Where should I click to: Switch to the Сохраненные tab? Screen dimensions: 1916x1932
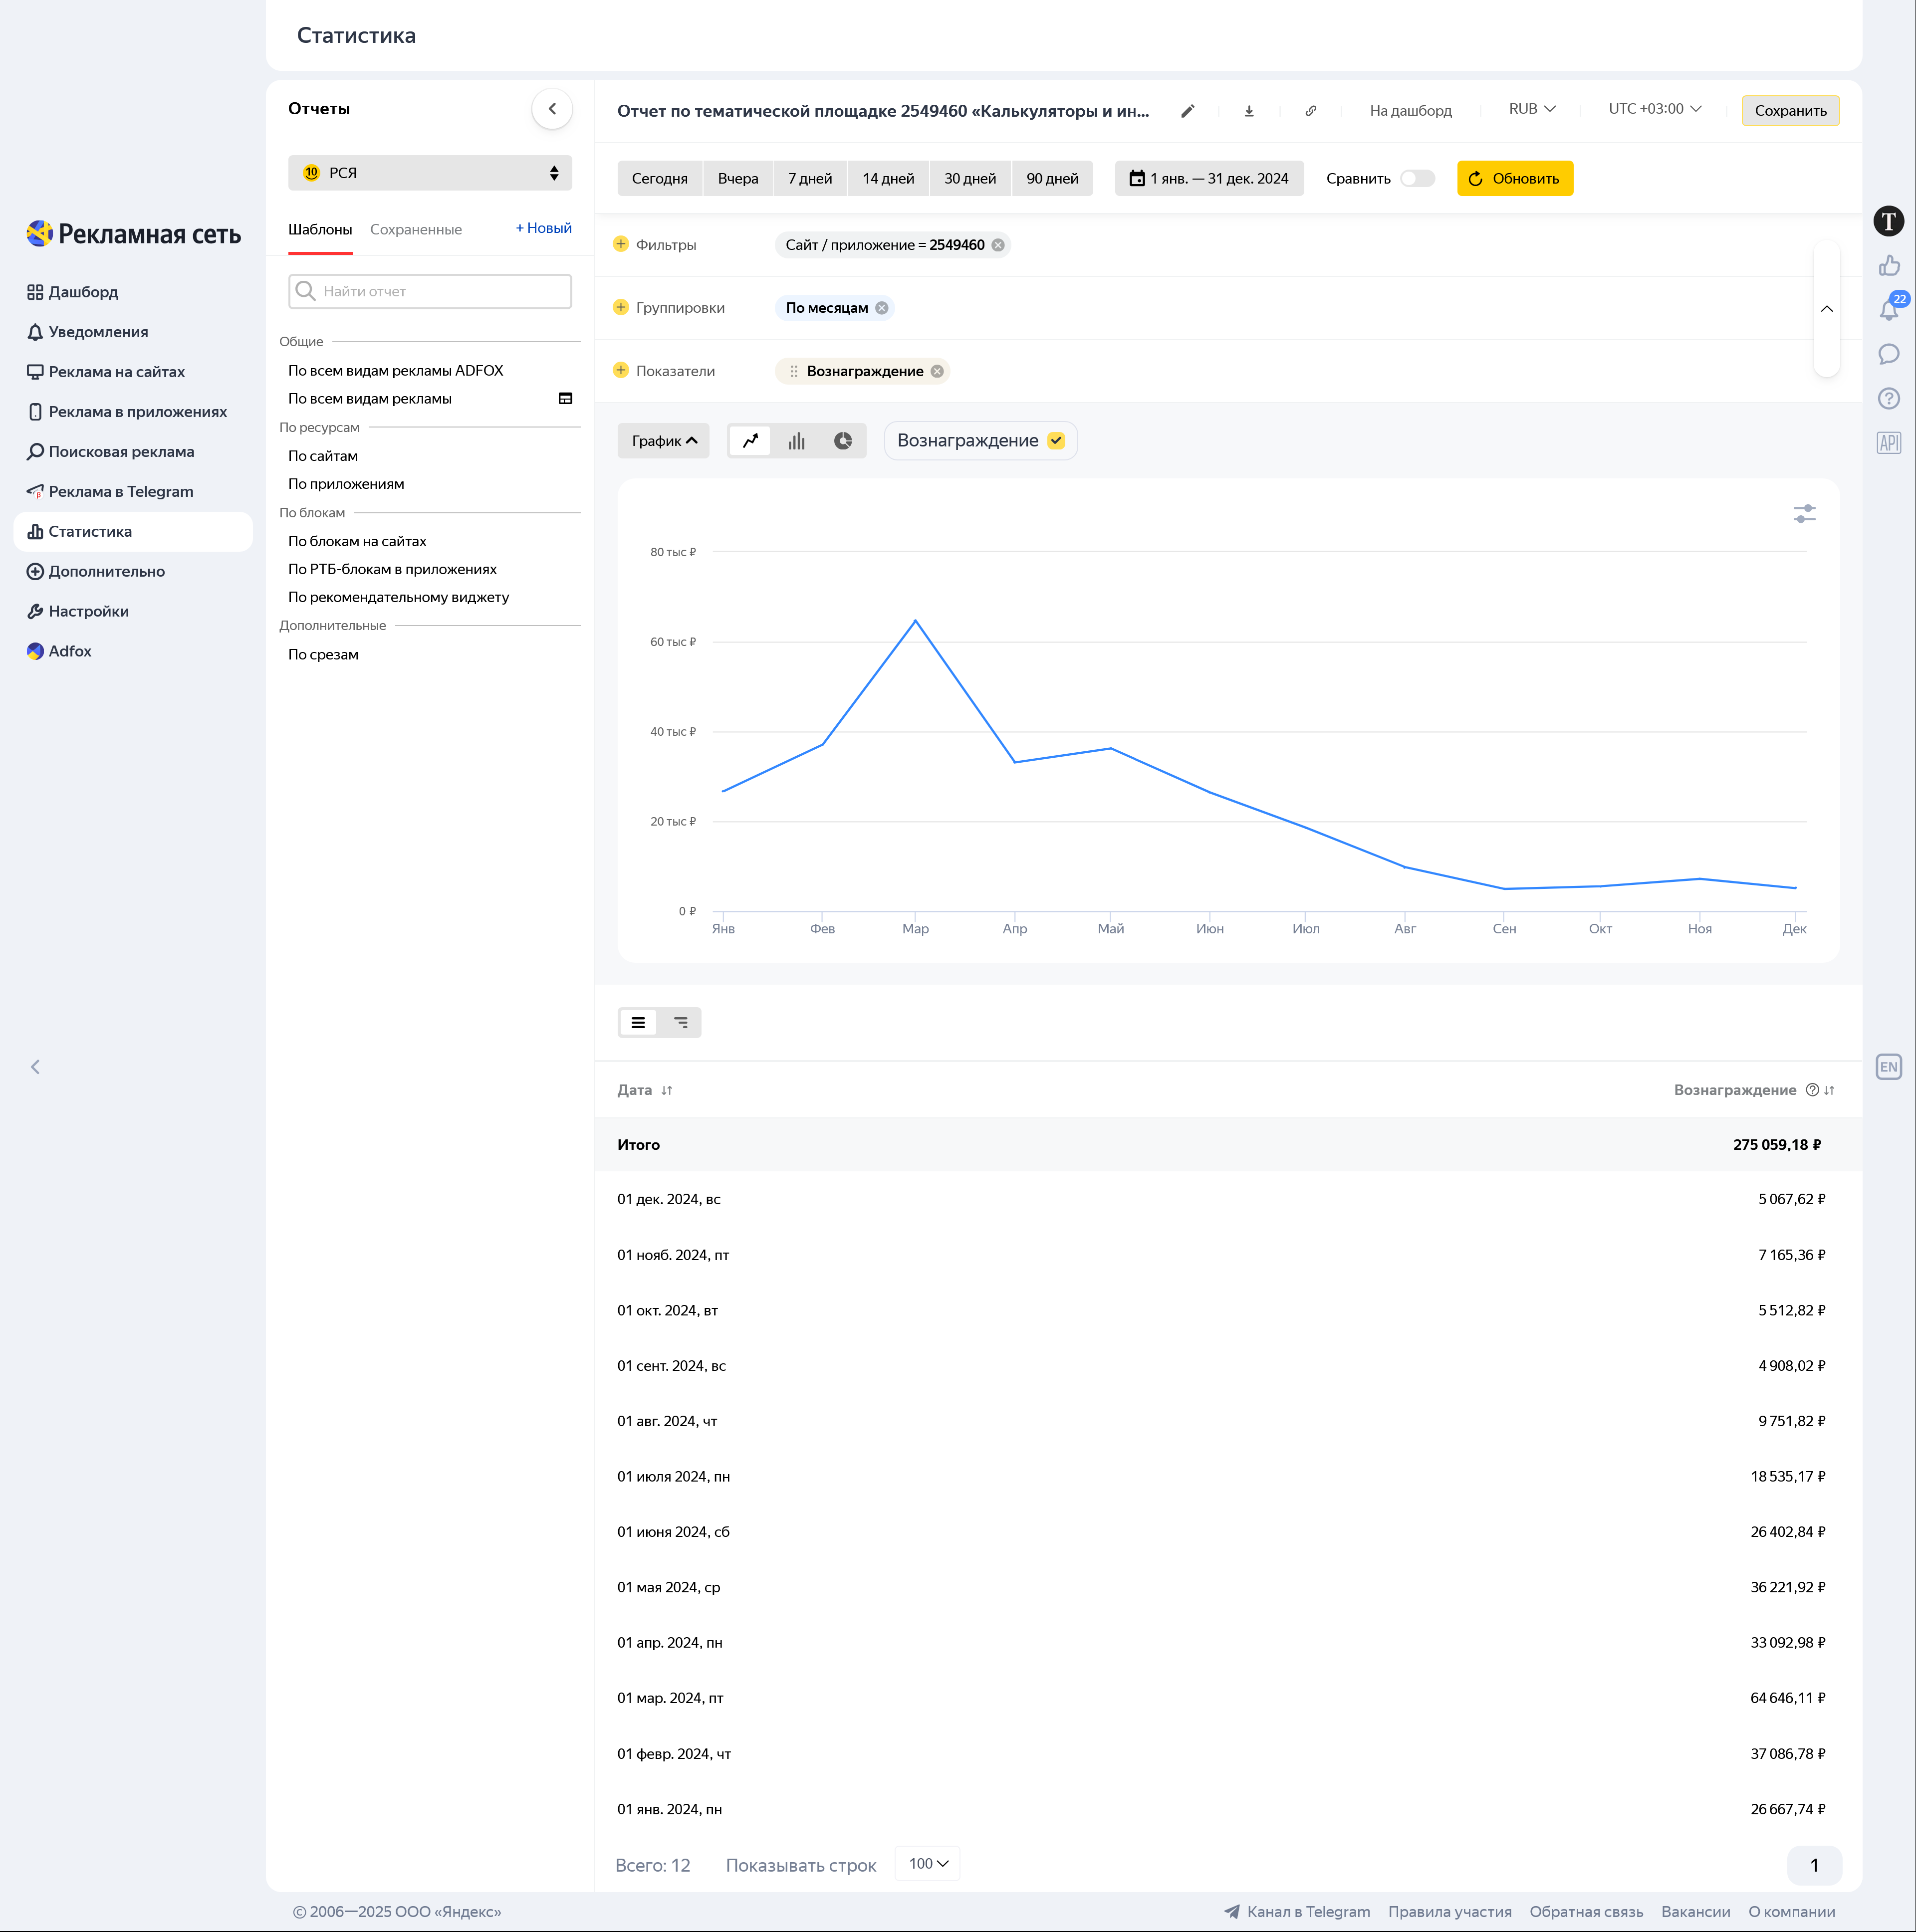[x=415, y=230]
